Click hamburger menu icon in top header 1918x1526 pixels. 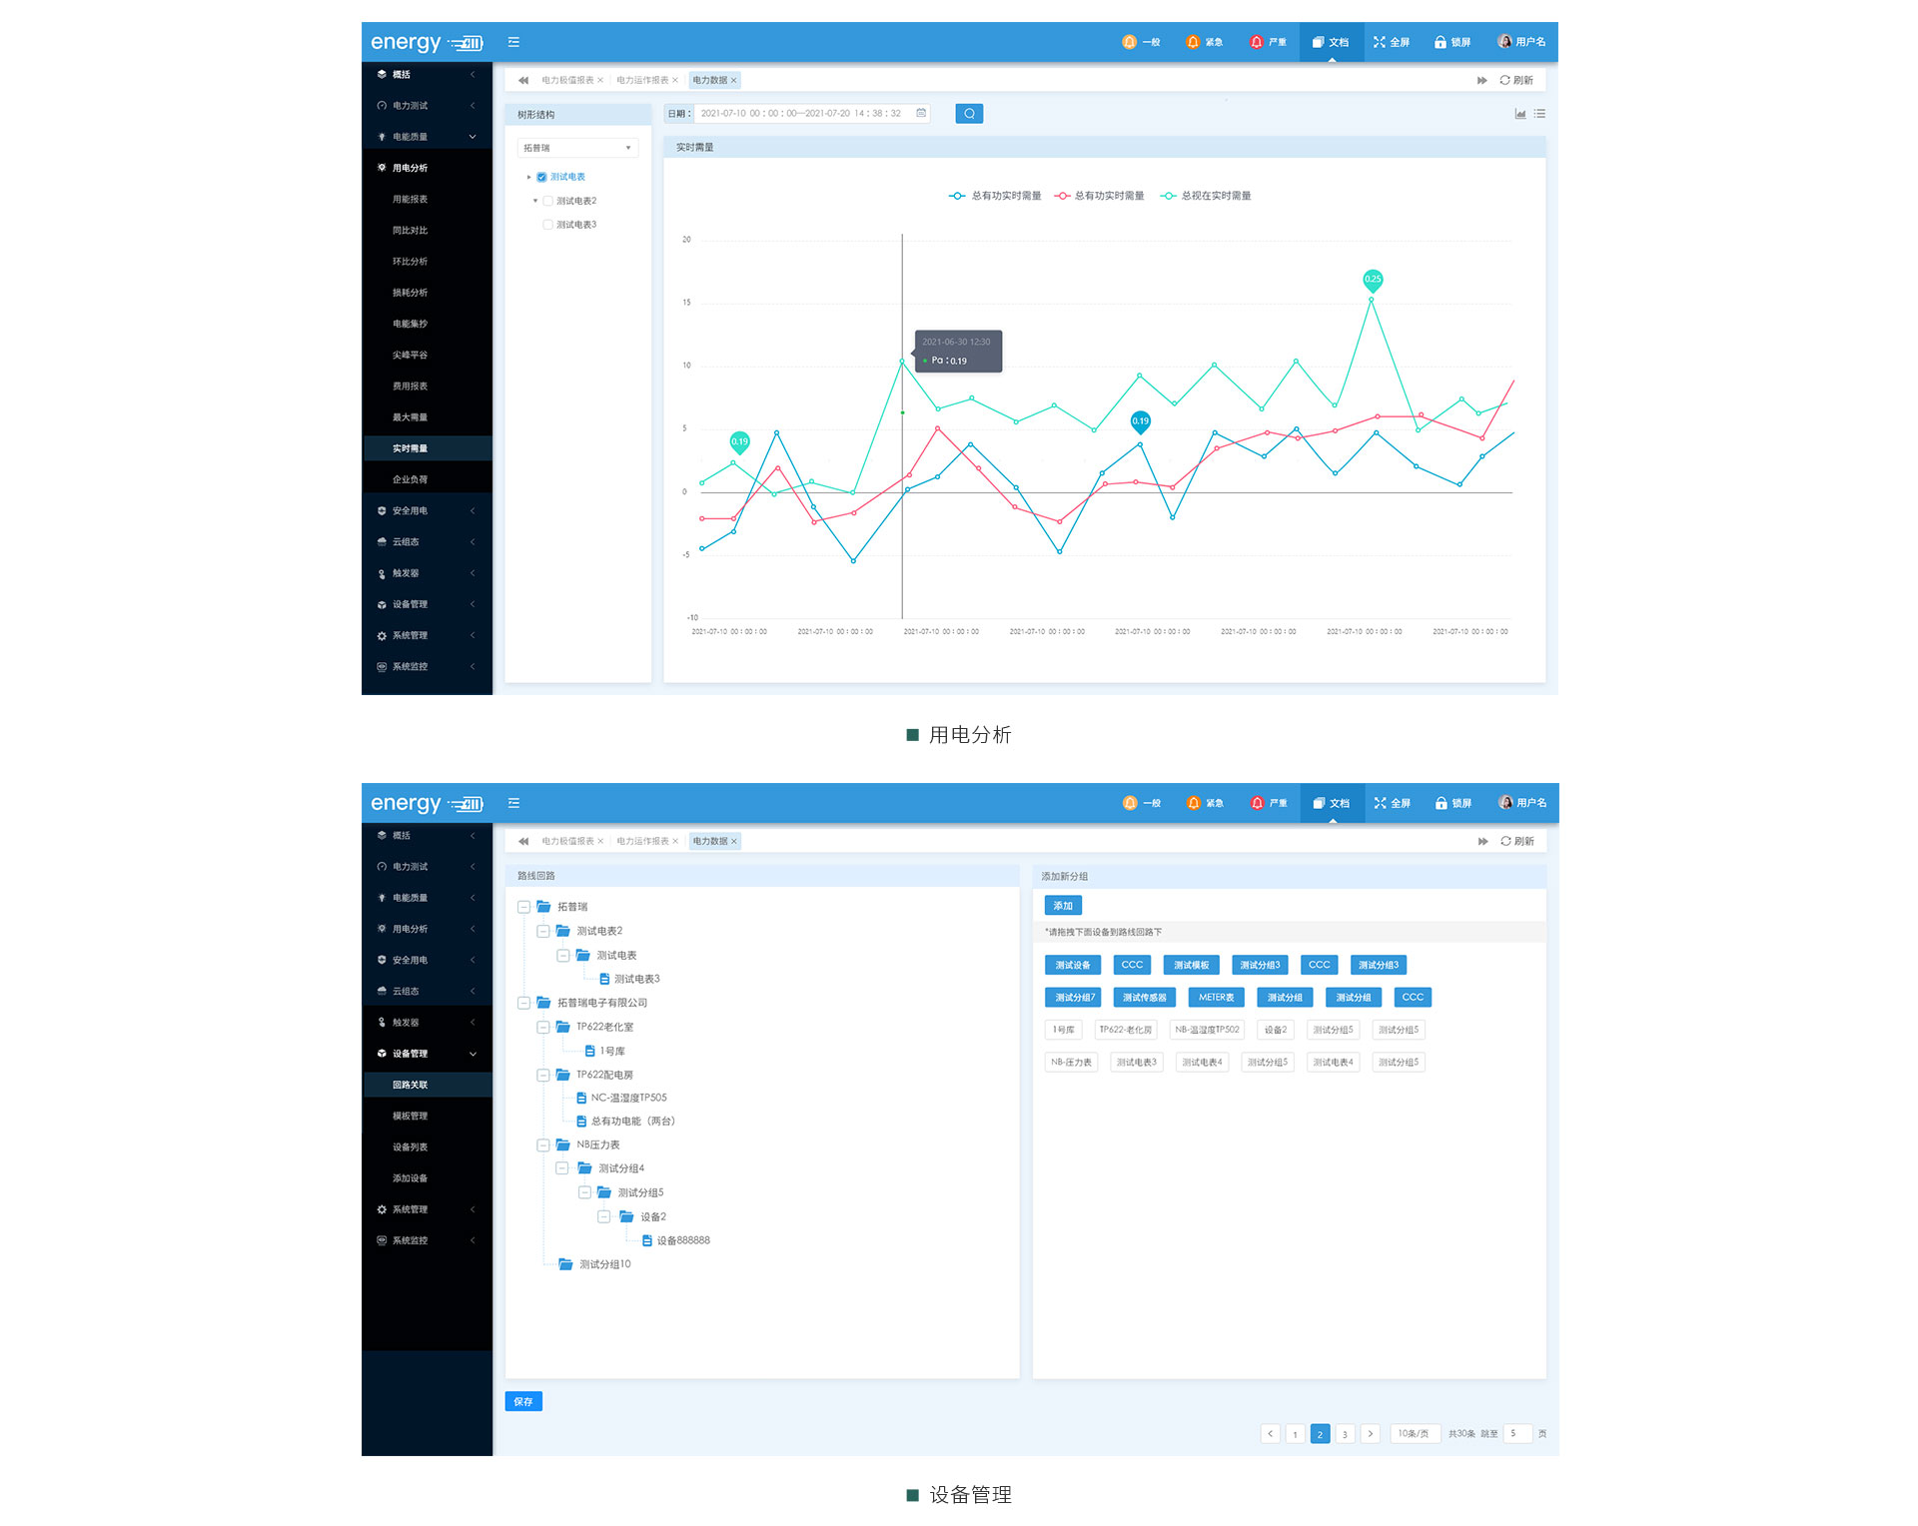click(513, 42)
